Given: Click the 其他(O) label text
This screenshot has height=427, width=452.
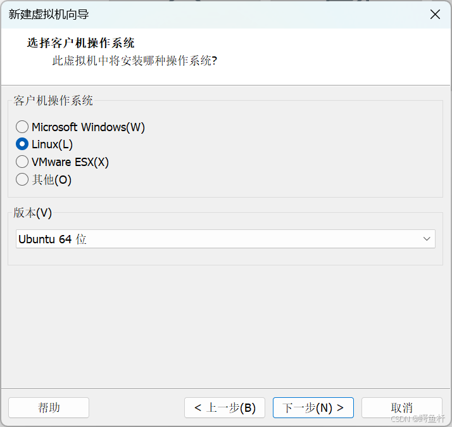Looking at the screenshot, I should 52,179.
